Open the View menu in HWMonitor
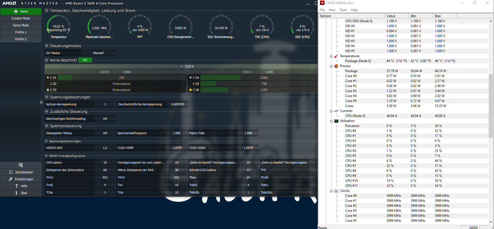 coord(332,10)
